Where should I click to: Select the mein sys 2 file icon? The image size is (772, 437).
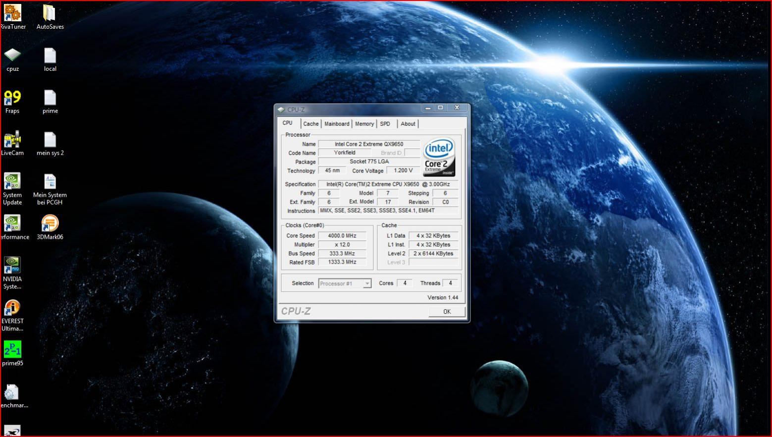click(x=50, y=144)
